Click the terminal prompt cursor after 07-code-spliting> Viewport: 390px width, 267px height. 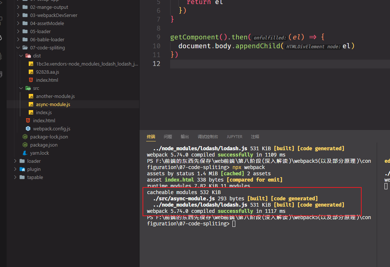pos(234,224)
